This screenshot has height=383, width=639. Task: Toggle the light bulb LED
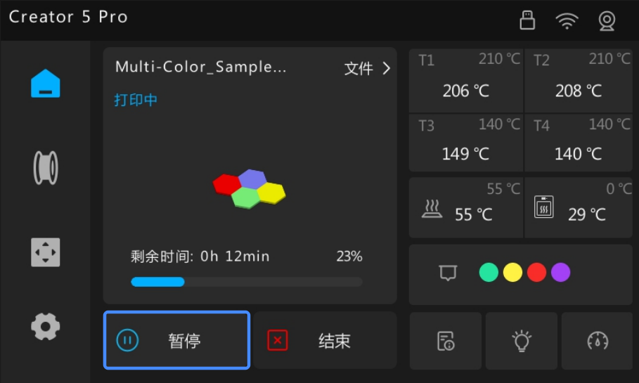click(x=521, y=341)
